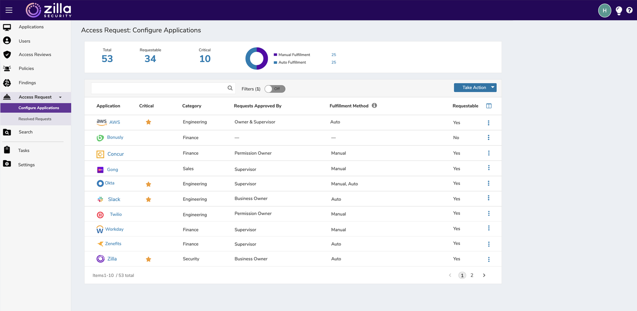
Task: Go to the next page arrow
Action: (484, 275)
